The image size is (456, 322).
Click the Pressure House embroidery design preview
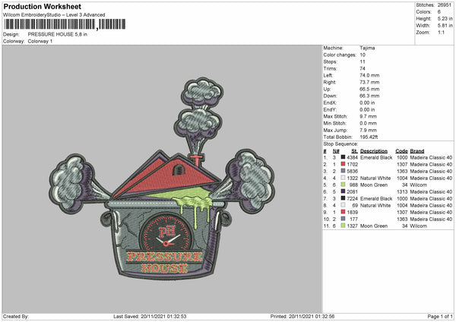tap(162, 178)
